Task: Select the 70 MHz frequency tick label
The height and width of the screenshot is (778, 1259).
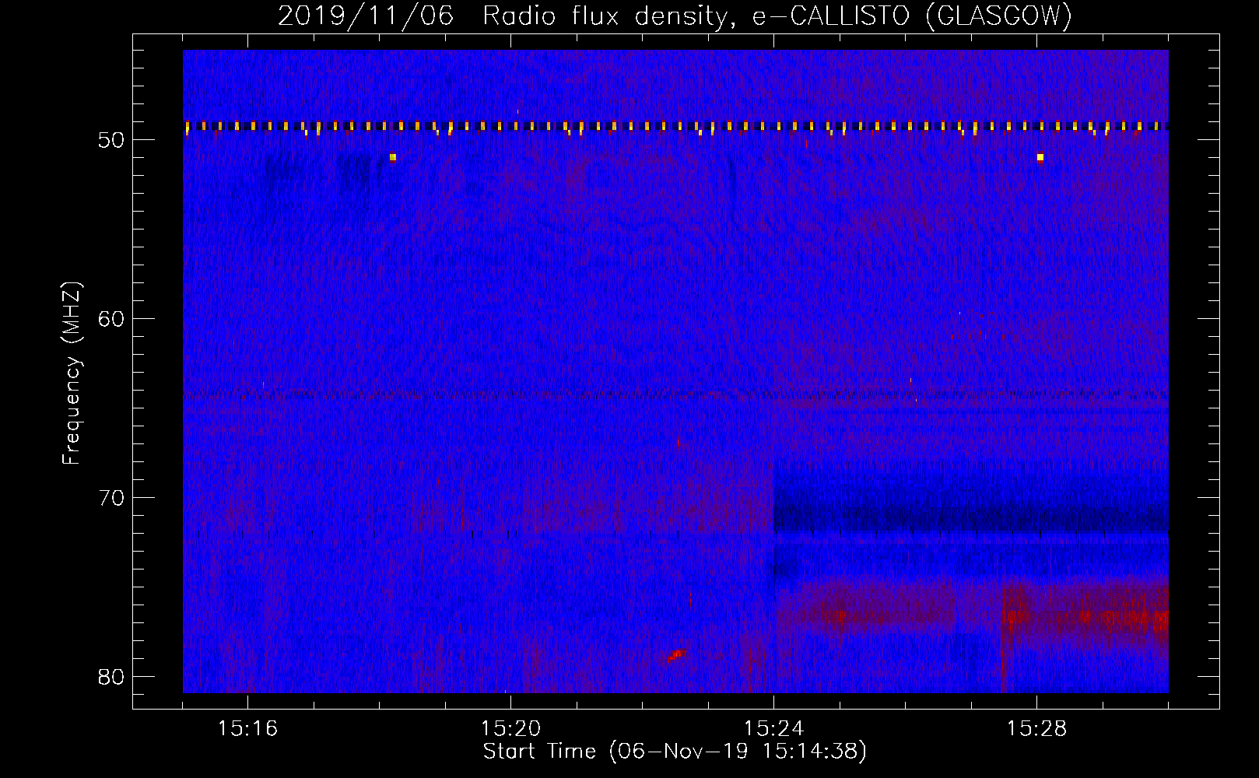Action: click(x=112, y=498)
